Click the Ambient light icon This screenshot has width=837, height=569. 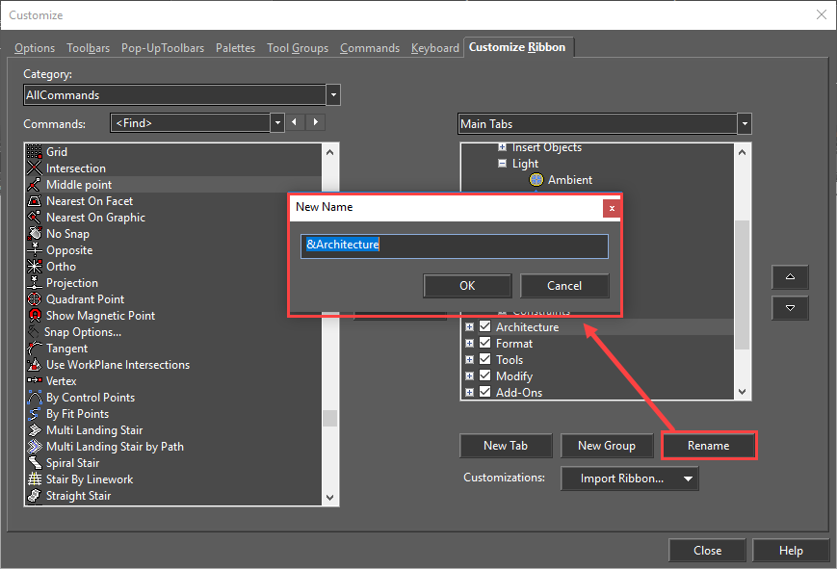point(536,180)
